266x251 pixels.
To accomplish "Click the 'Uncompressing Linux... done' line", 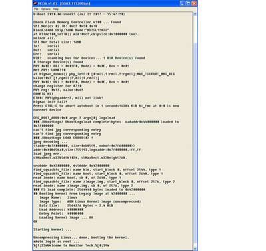I will click(81, 238).
